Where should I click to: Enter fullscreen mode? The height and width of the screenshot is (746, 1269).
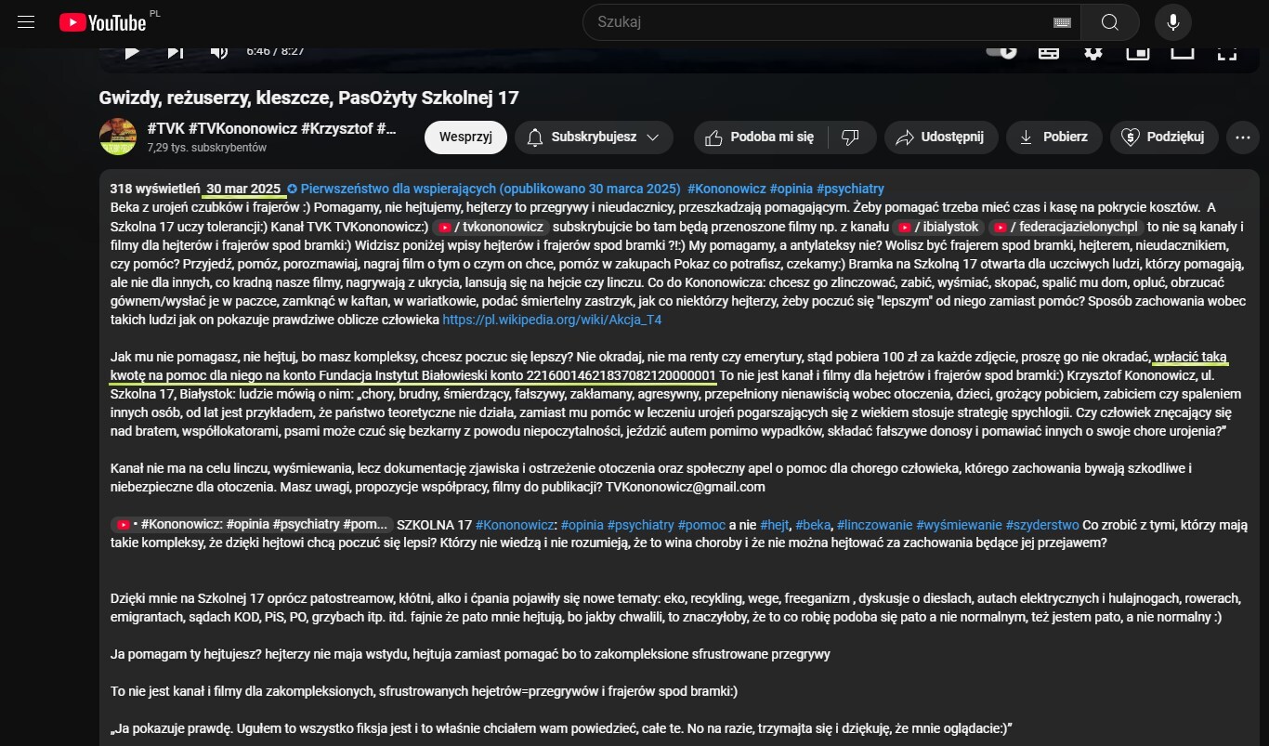click(x=1226, y=51)
